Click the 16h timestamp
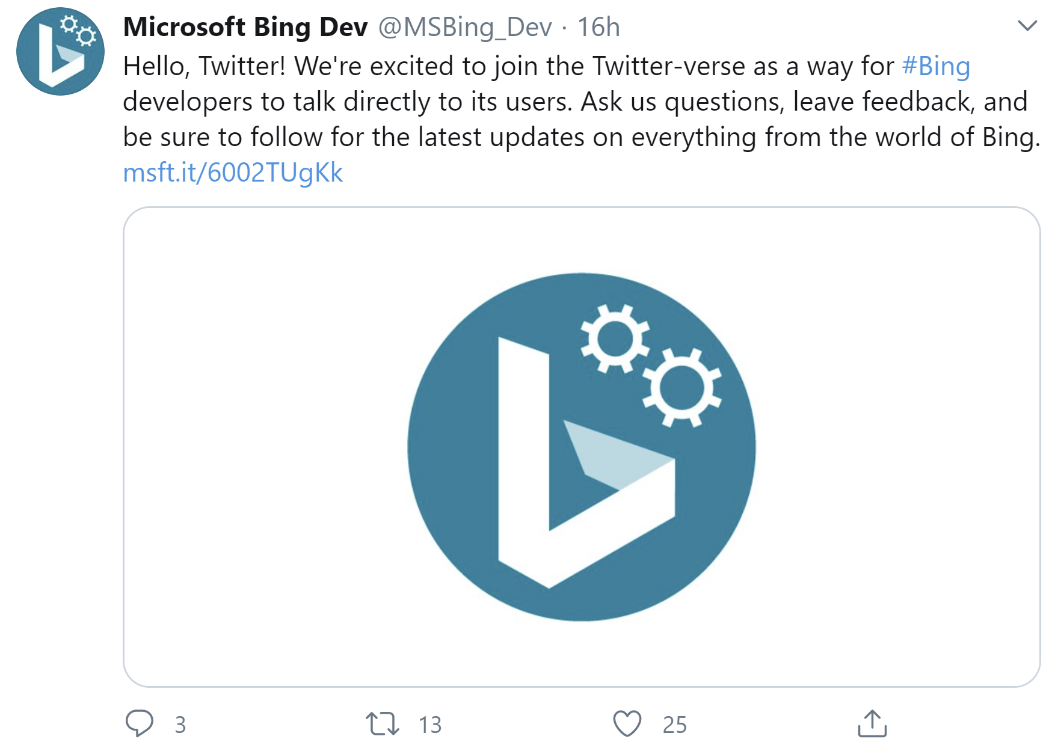Screen dimensions: 1055x754 pyautogui.click(x=599, y=26)
